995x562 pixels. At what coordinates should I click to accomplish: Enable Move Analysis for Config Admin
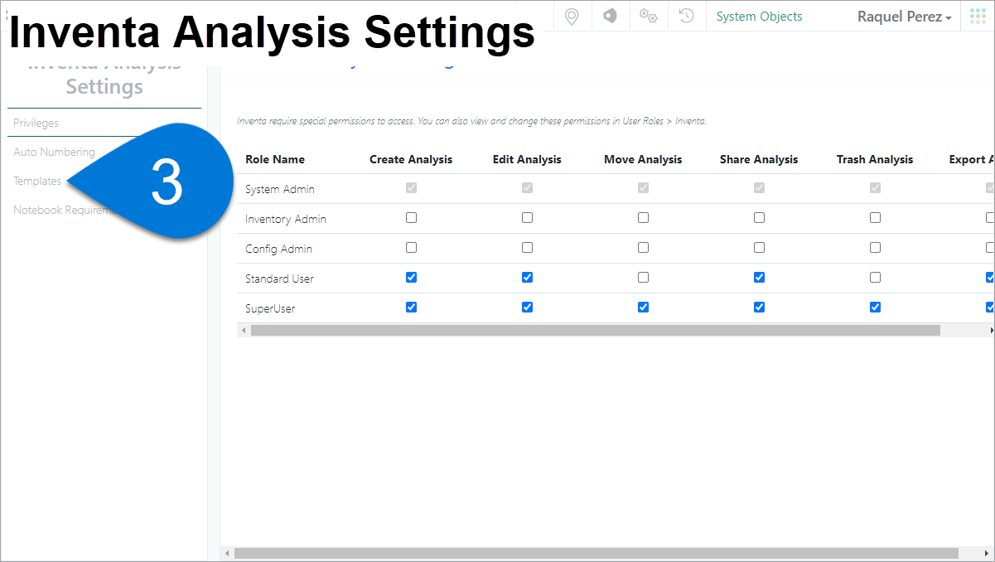[643, 248]
